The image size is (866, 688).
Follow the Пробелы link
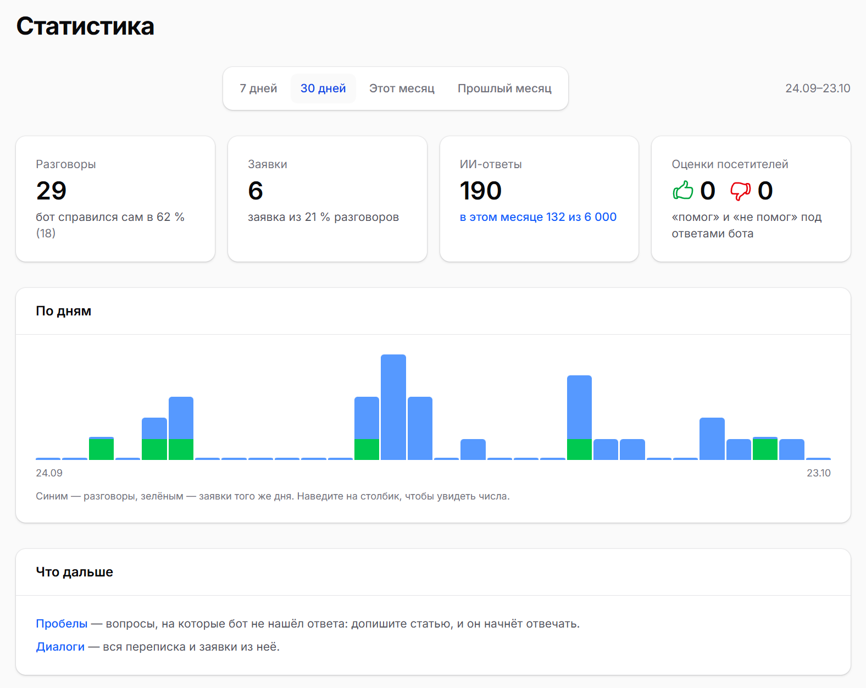(x=62, y=624)
